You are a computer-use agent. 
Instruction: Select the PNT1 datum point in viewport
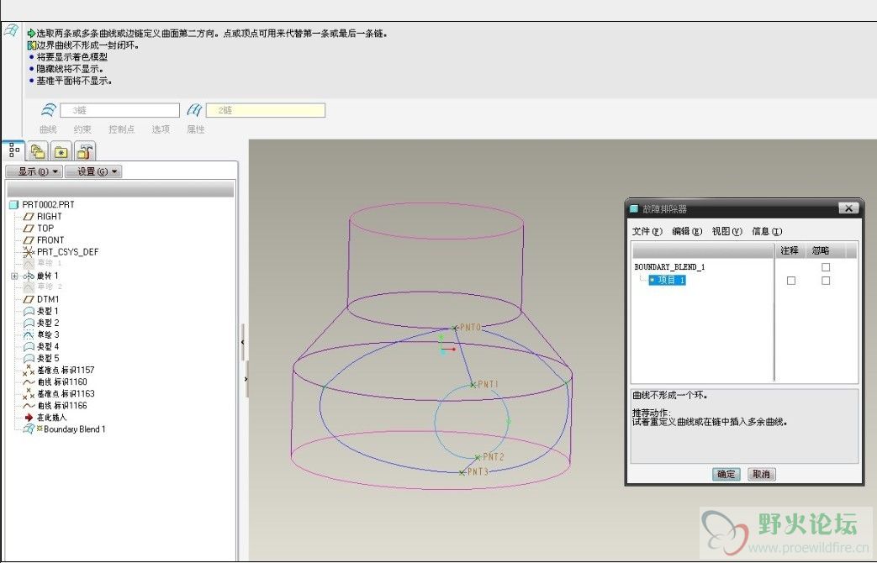point(473,385)
